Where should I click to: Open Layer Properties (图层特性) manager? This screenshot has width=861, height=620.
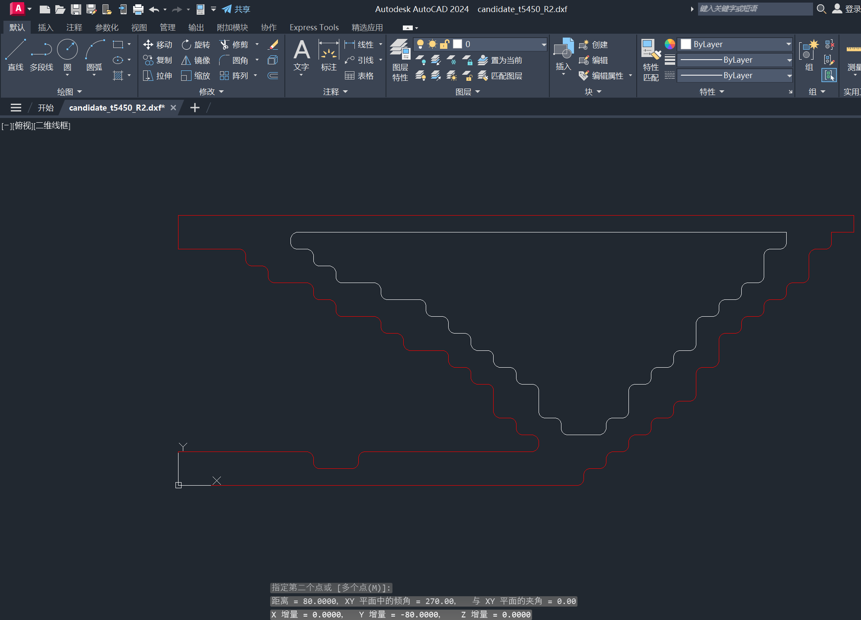pos(400,60)
